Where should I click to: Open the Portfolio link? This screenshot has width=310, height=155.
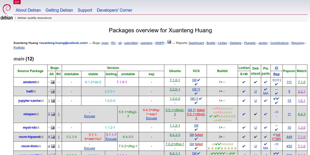pyautogui.click(x=19, y=48)
